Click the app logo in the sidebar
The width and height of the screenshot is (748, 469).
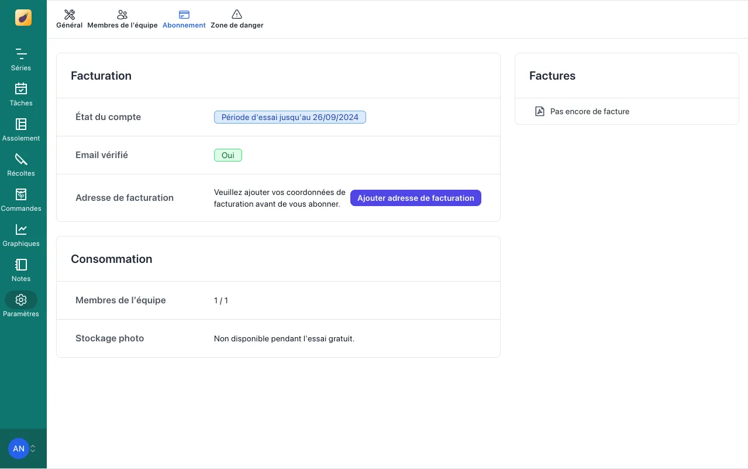(23, 18)
